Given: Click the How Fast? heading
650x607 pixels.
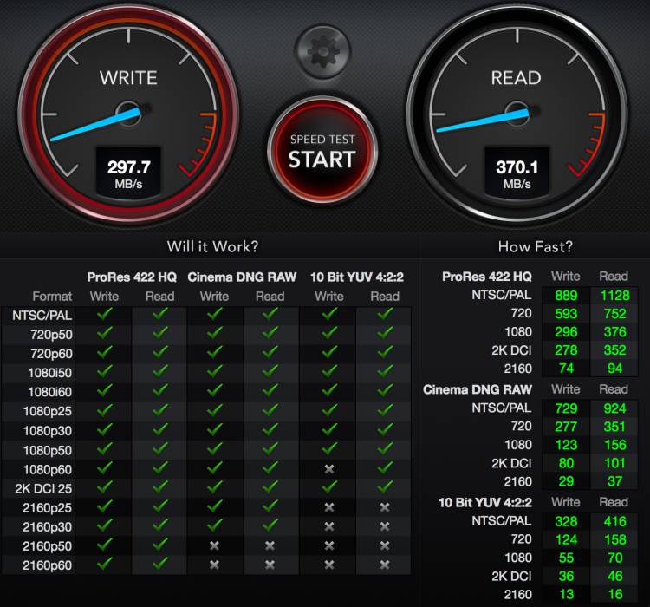Looking at the screenshot, I should 536,246.
